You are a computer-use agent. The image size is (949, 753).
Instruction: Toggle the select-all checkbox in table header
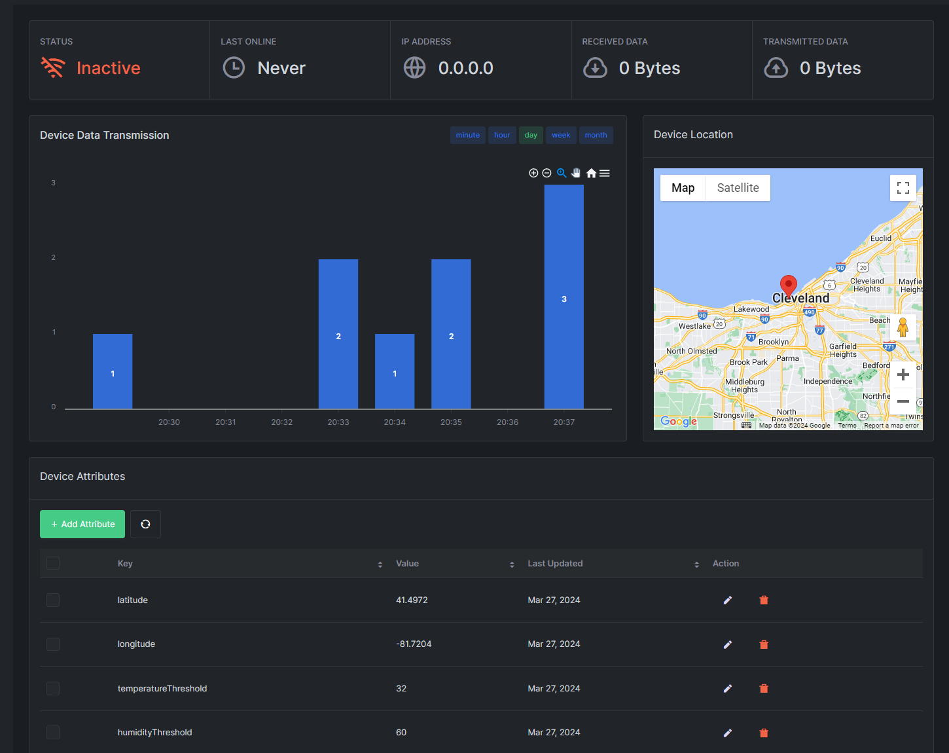53,563
